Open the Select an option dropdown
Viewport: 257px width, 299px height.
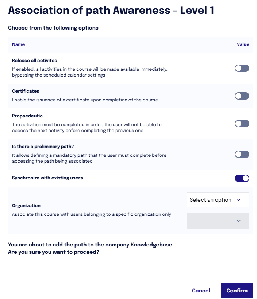pyautogui.click(x=218, y=200)
